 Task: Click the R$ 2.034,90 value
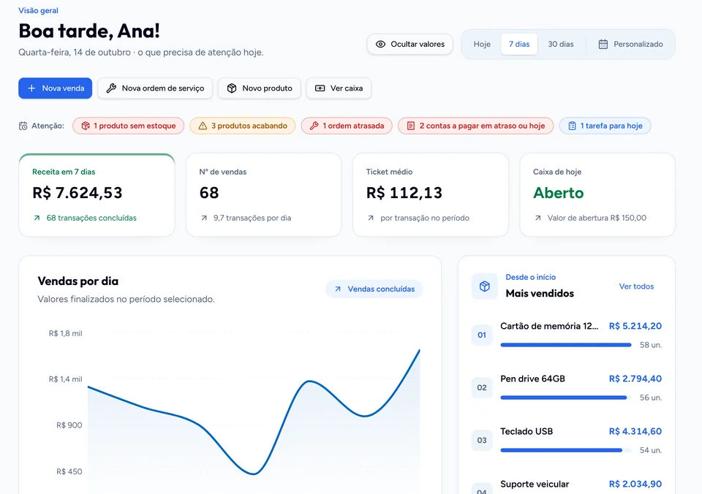tap(635, 484)
